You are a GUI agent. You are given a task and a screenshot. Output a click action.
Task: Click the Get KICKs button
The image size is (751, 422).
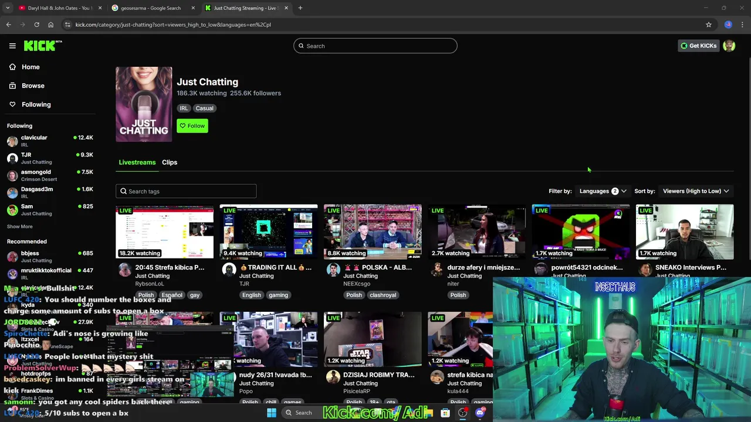(x=698, y=46)
